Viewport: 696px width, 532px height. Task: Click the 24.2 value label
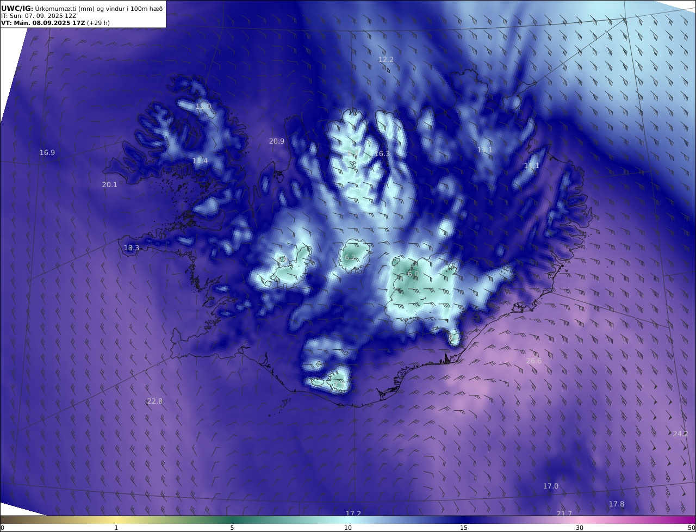coord(680,434)
